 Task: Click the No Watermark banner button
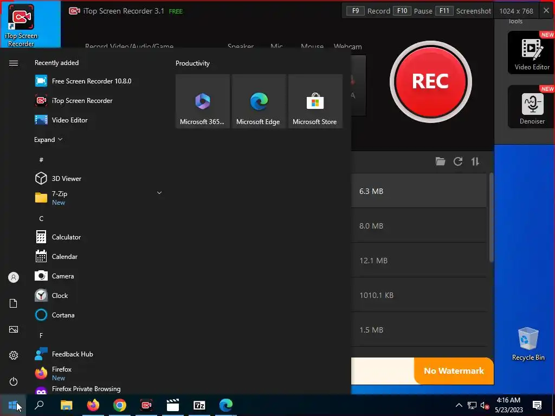(454, 370)
